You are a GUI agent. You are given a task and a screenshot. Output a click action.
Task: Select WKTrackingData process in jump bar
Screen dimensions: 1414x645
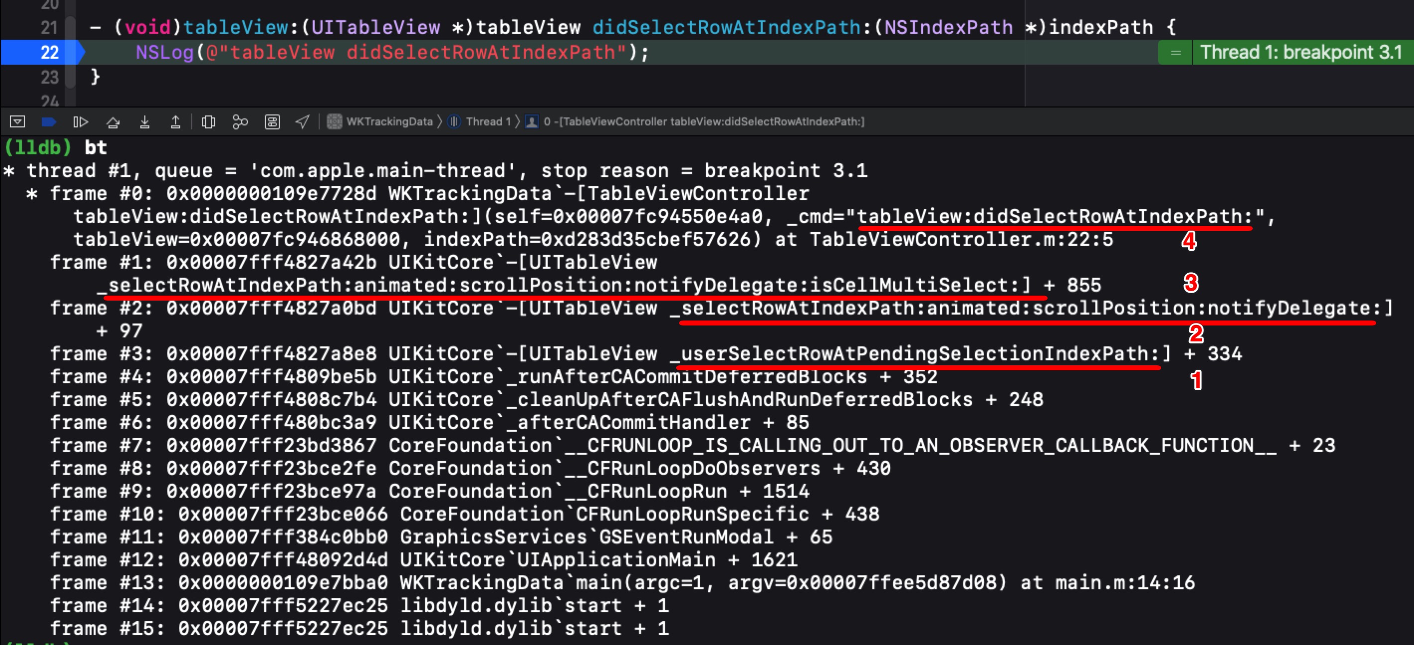(380, 122)
